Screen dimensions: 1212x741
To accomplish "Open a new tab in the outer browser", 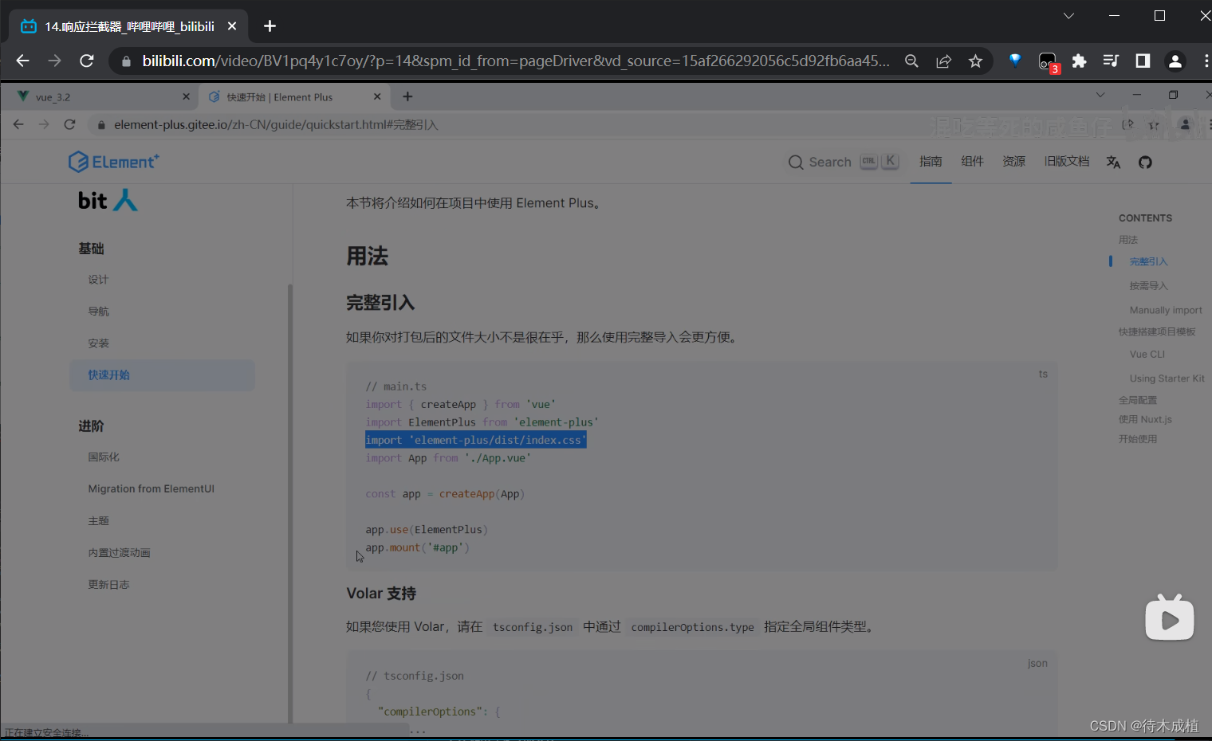I will click(x=270, y=26).
